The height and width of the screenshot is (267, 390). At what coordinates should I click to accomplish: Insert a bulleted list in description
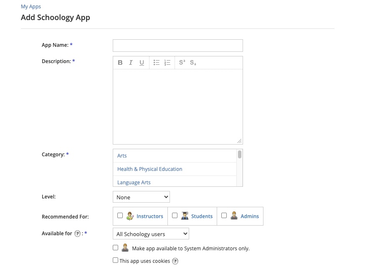coord(157,62)
